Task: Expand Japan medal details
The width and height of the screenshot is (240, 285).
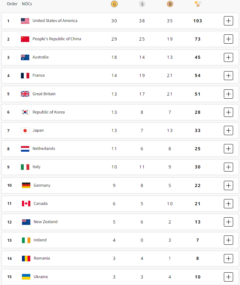Action: [x=228, y=130]
